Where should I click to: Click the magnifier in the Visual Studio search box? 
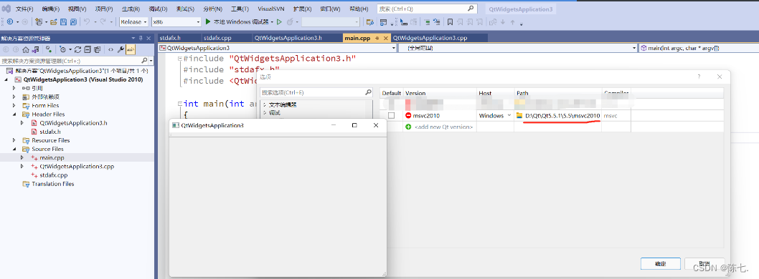[471, 9]
